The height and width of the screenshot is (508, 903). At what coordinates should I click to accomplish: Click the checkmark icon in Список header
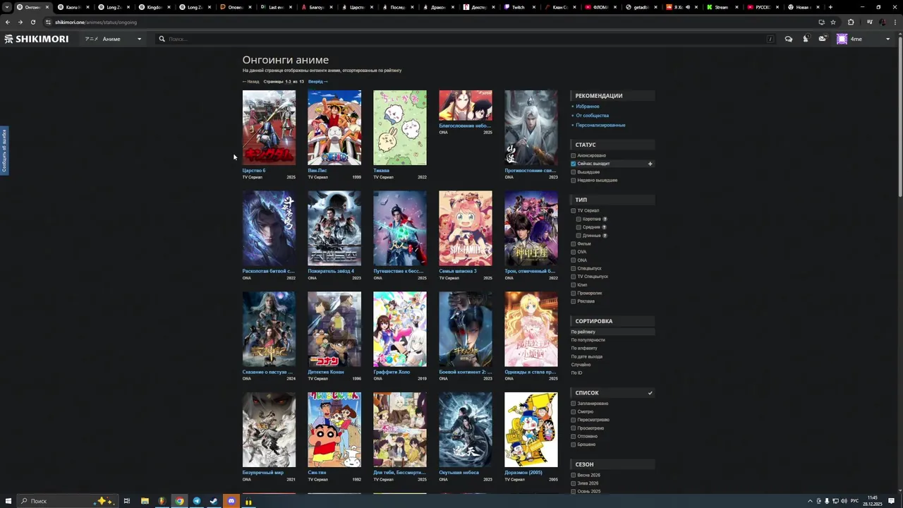click(650, 393)
